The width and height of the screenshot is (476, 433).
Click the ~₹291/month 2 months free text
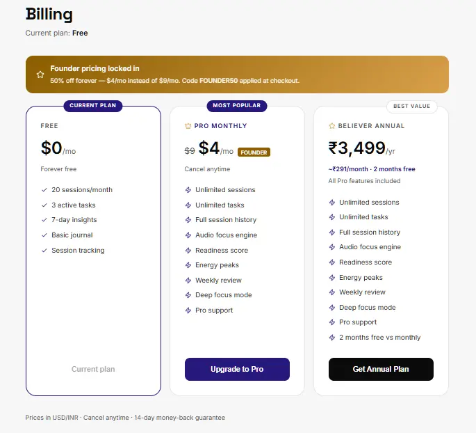coord(372,169)
